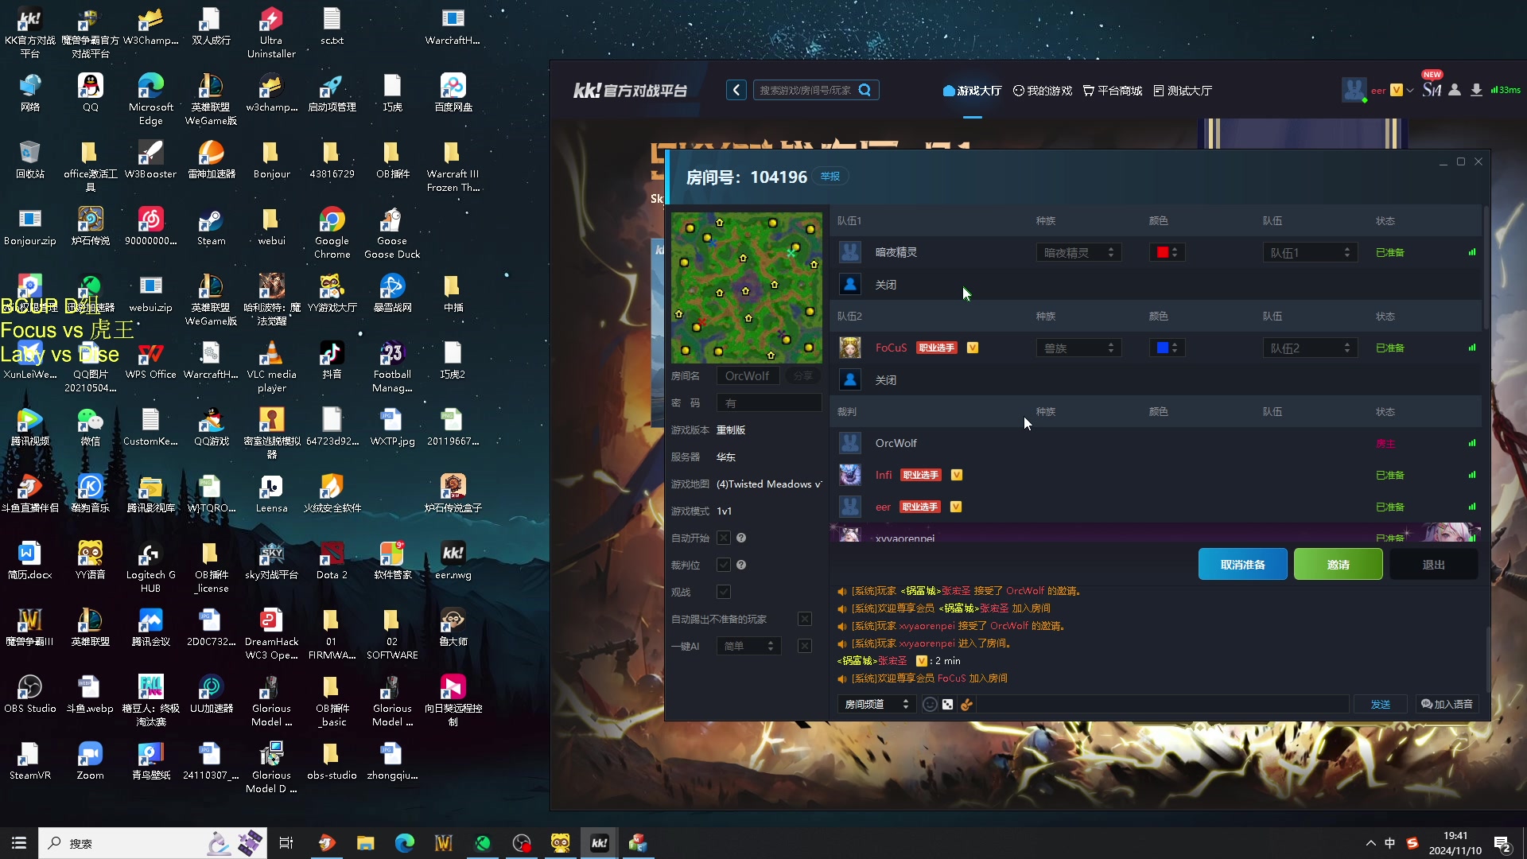Open the race dropdown showing 兽族 for FoCuS
Viewport: 1527px width, 859px height.
pyautogui.click(x=1078, y=348)
